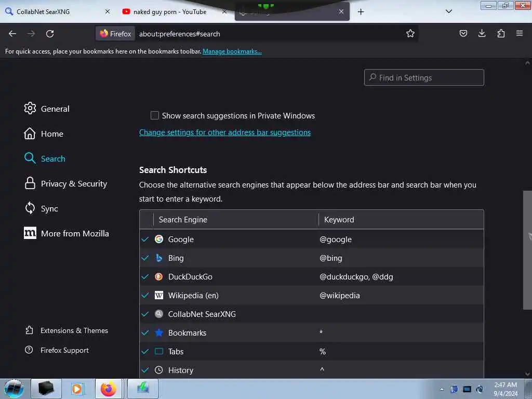The width and height of the screenshot is (532, 399).
Task: Uncheck the CollabNet SearXNG shortcut
Action: pyautogui.click(x=145, y=314)
